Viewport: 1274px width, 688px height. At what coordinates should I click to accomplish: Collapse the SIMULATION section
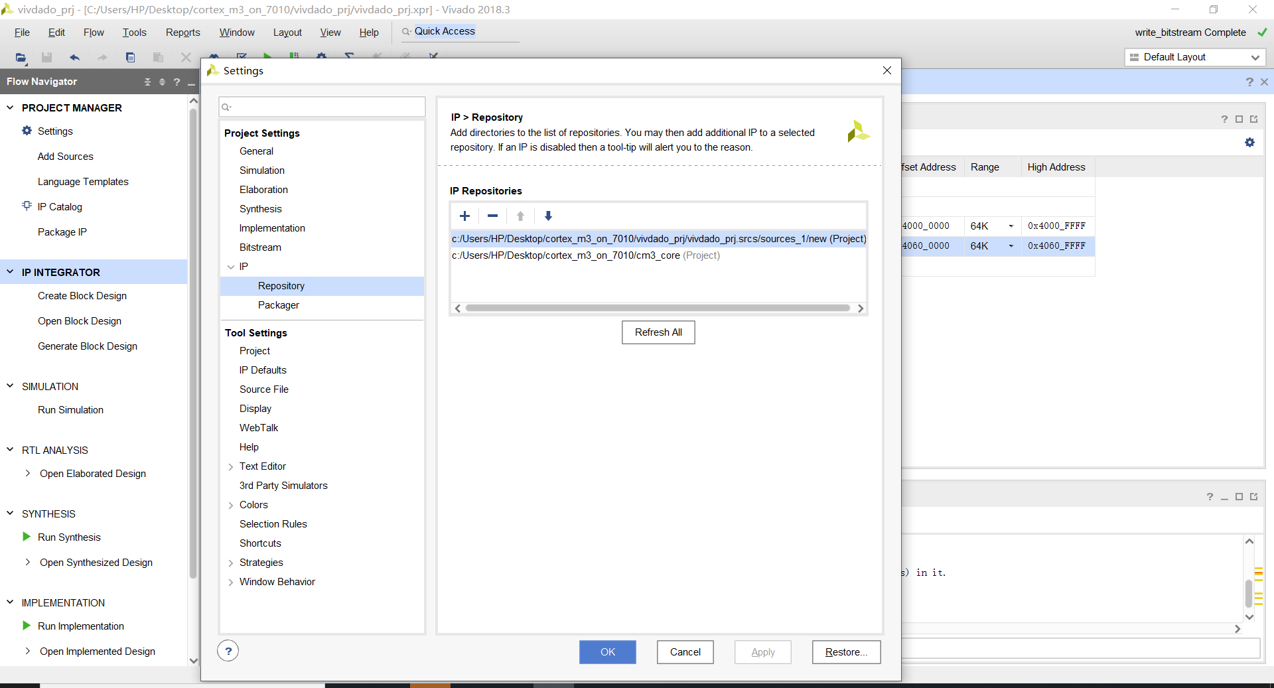tap(10, 385)
